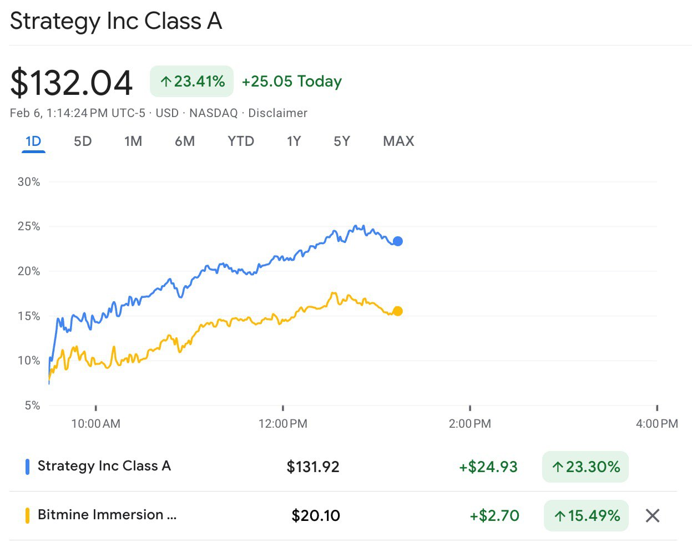Switch to the 1M time range
Viewport: 692px width, 542px height.
[133, 141]
